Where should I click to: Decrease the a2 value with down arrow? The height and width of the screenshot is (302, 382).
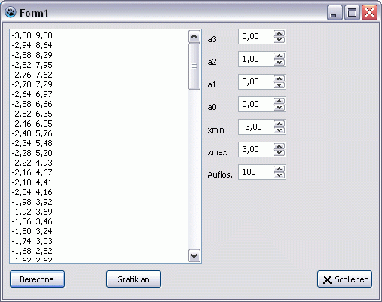(279, 63)
